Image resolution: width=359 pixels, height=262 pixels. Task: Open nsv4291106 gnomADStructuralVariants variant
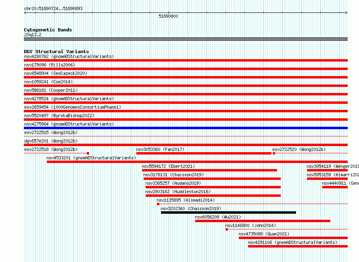(292, 242)
